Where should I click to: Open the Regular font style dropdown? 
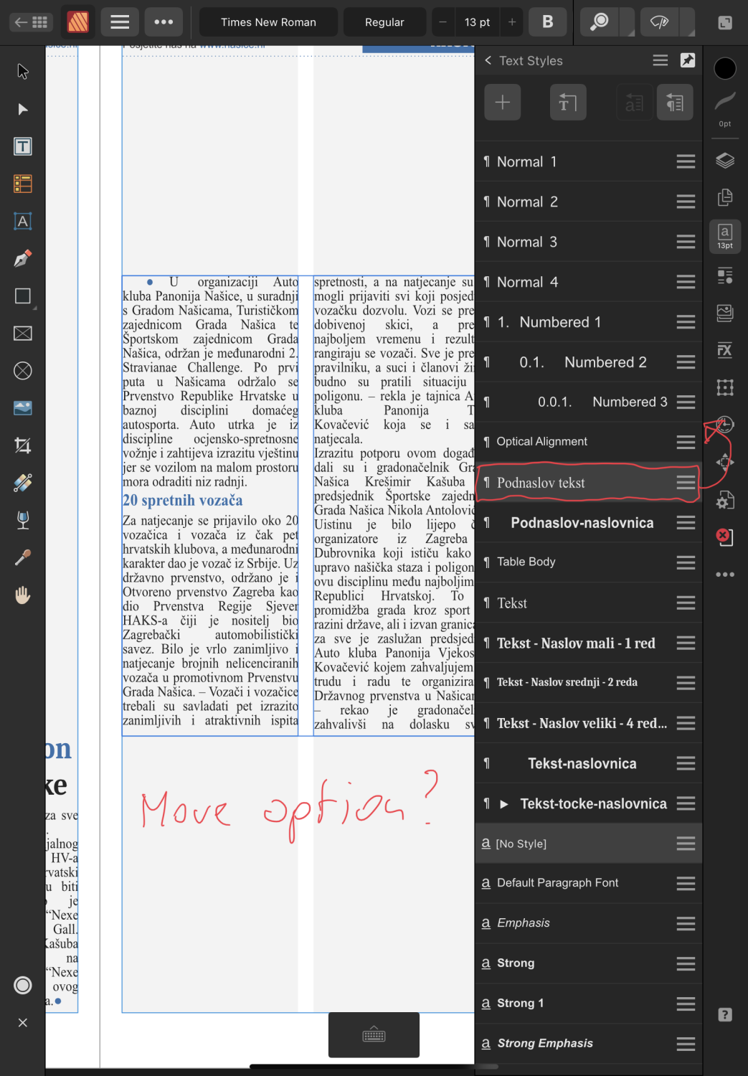384,22
